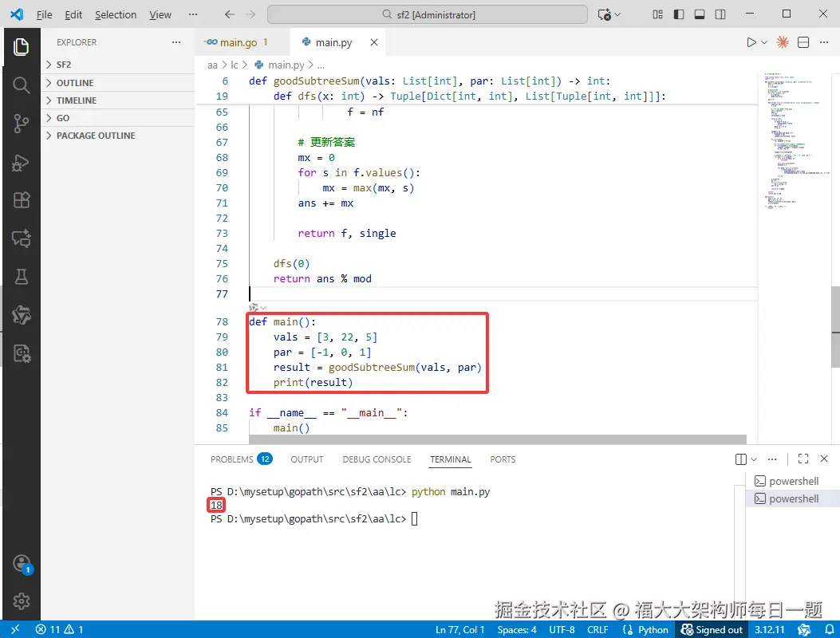This screenshot has height=638, width=840.
Task: Open the Copilot chat title bar icon
Action: click(605, 14)
